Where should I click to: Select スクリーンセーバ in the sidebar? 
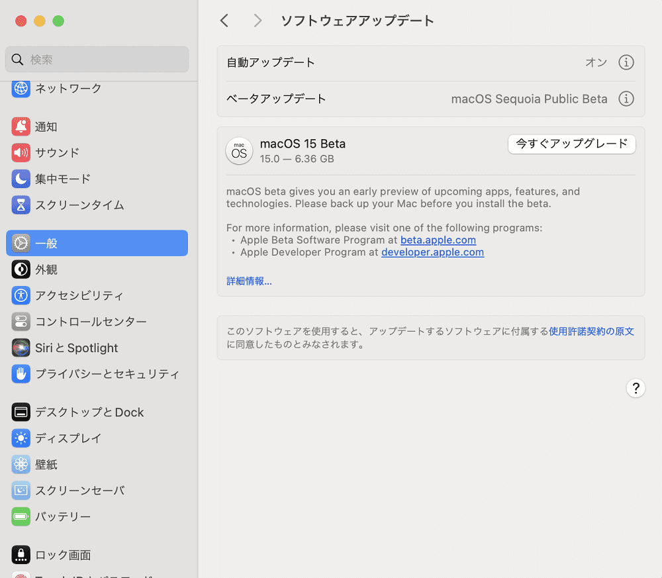click(97, 490)
